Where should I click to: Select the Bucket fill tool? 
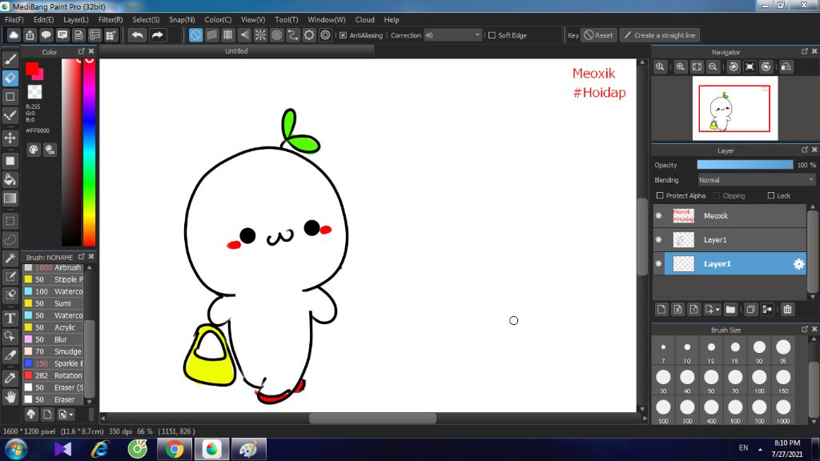tap(10, 178)
